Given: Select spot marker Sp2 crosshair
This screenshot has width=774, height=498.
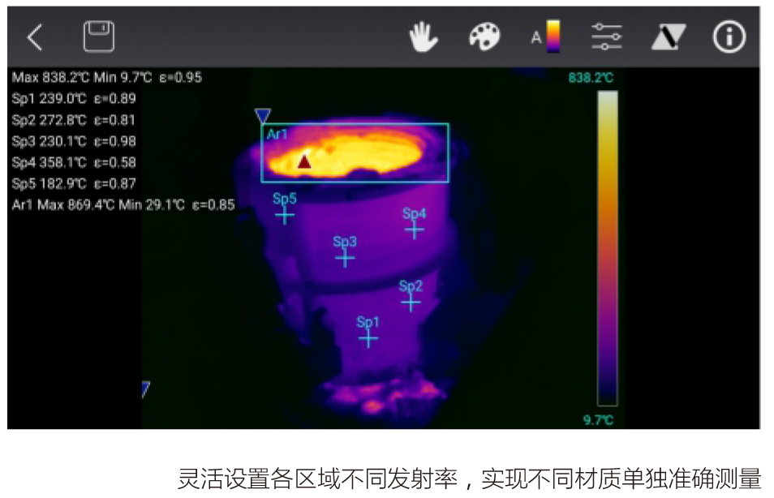Looking at the screenshot, I should point(411,302).
